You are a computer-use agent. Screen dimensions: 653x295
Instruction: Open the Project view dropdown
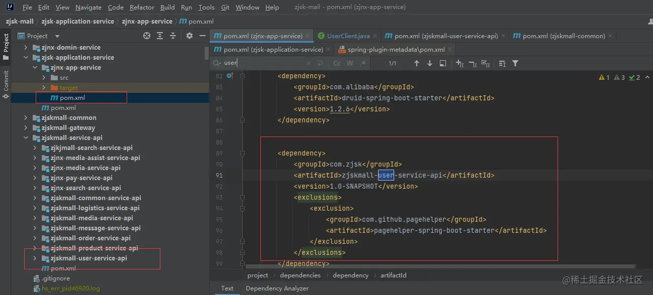(x=57, y=36)
